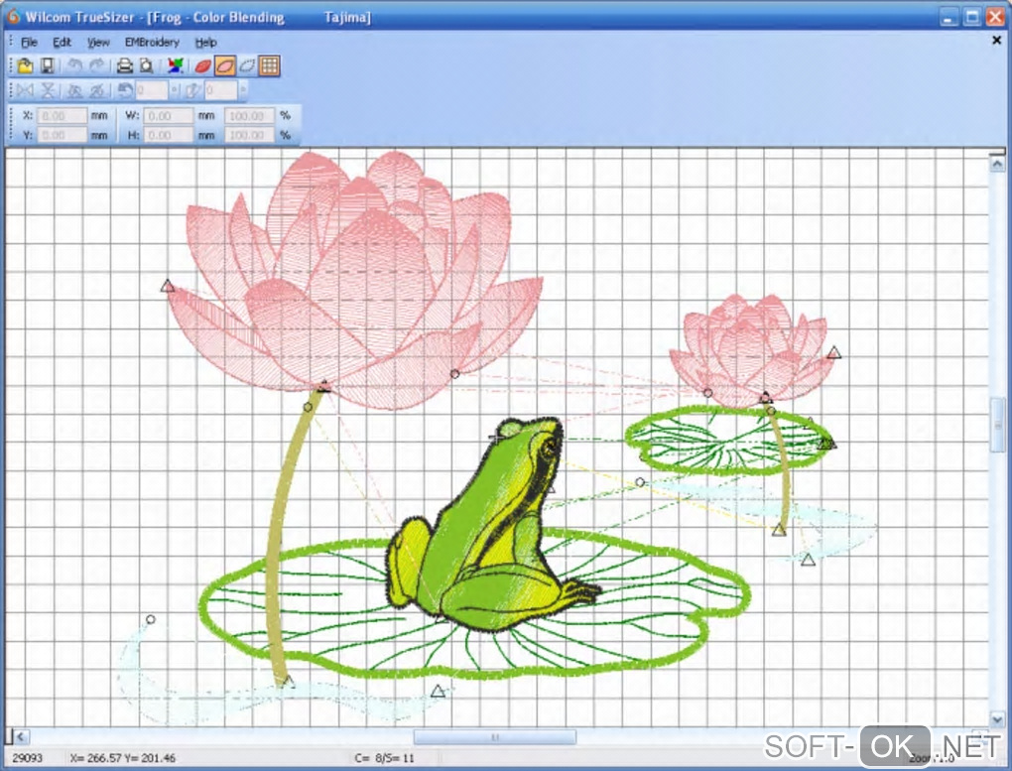Open the View menu
The image size is (1012, 771).
coord(98,43)
